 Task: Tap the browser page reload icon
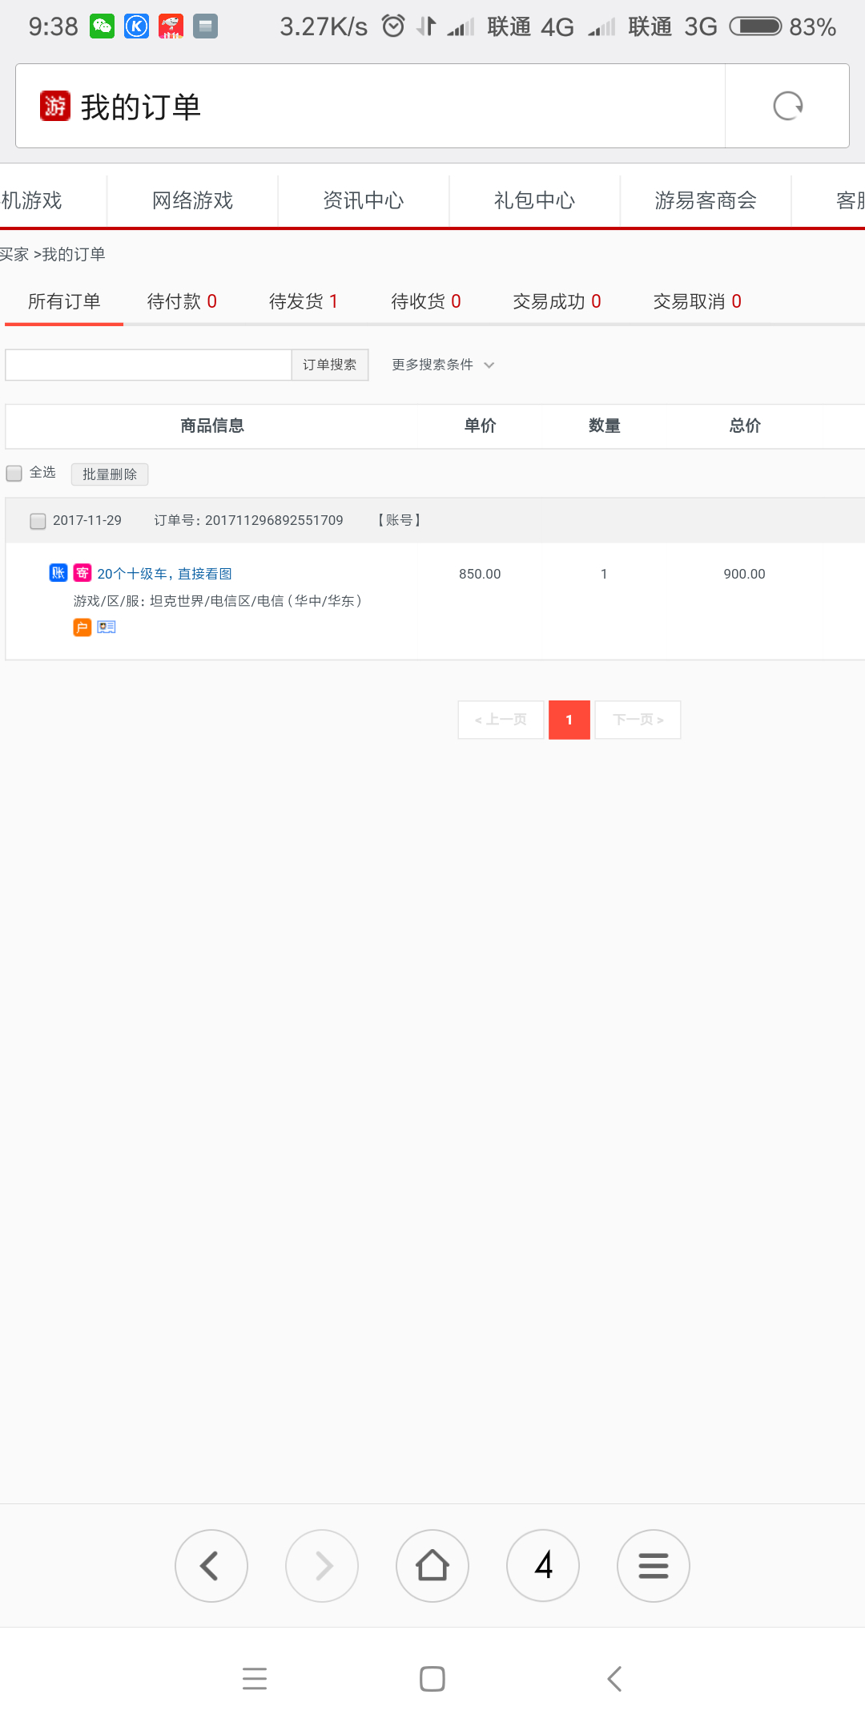(x=788, y=106)
